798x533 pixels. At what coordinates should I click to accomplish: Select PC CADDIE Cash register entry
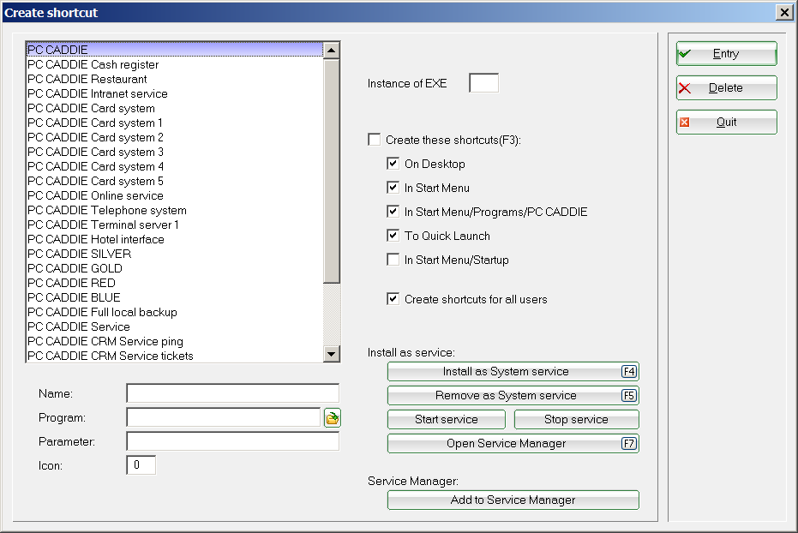click(x=175, y=64)
